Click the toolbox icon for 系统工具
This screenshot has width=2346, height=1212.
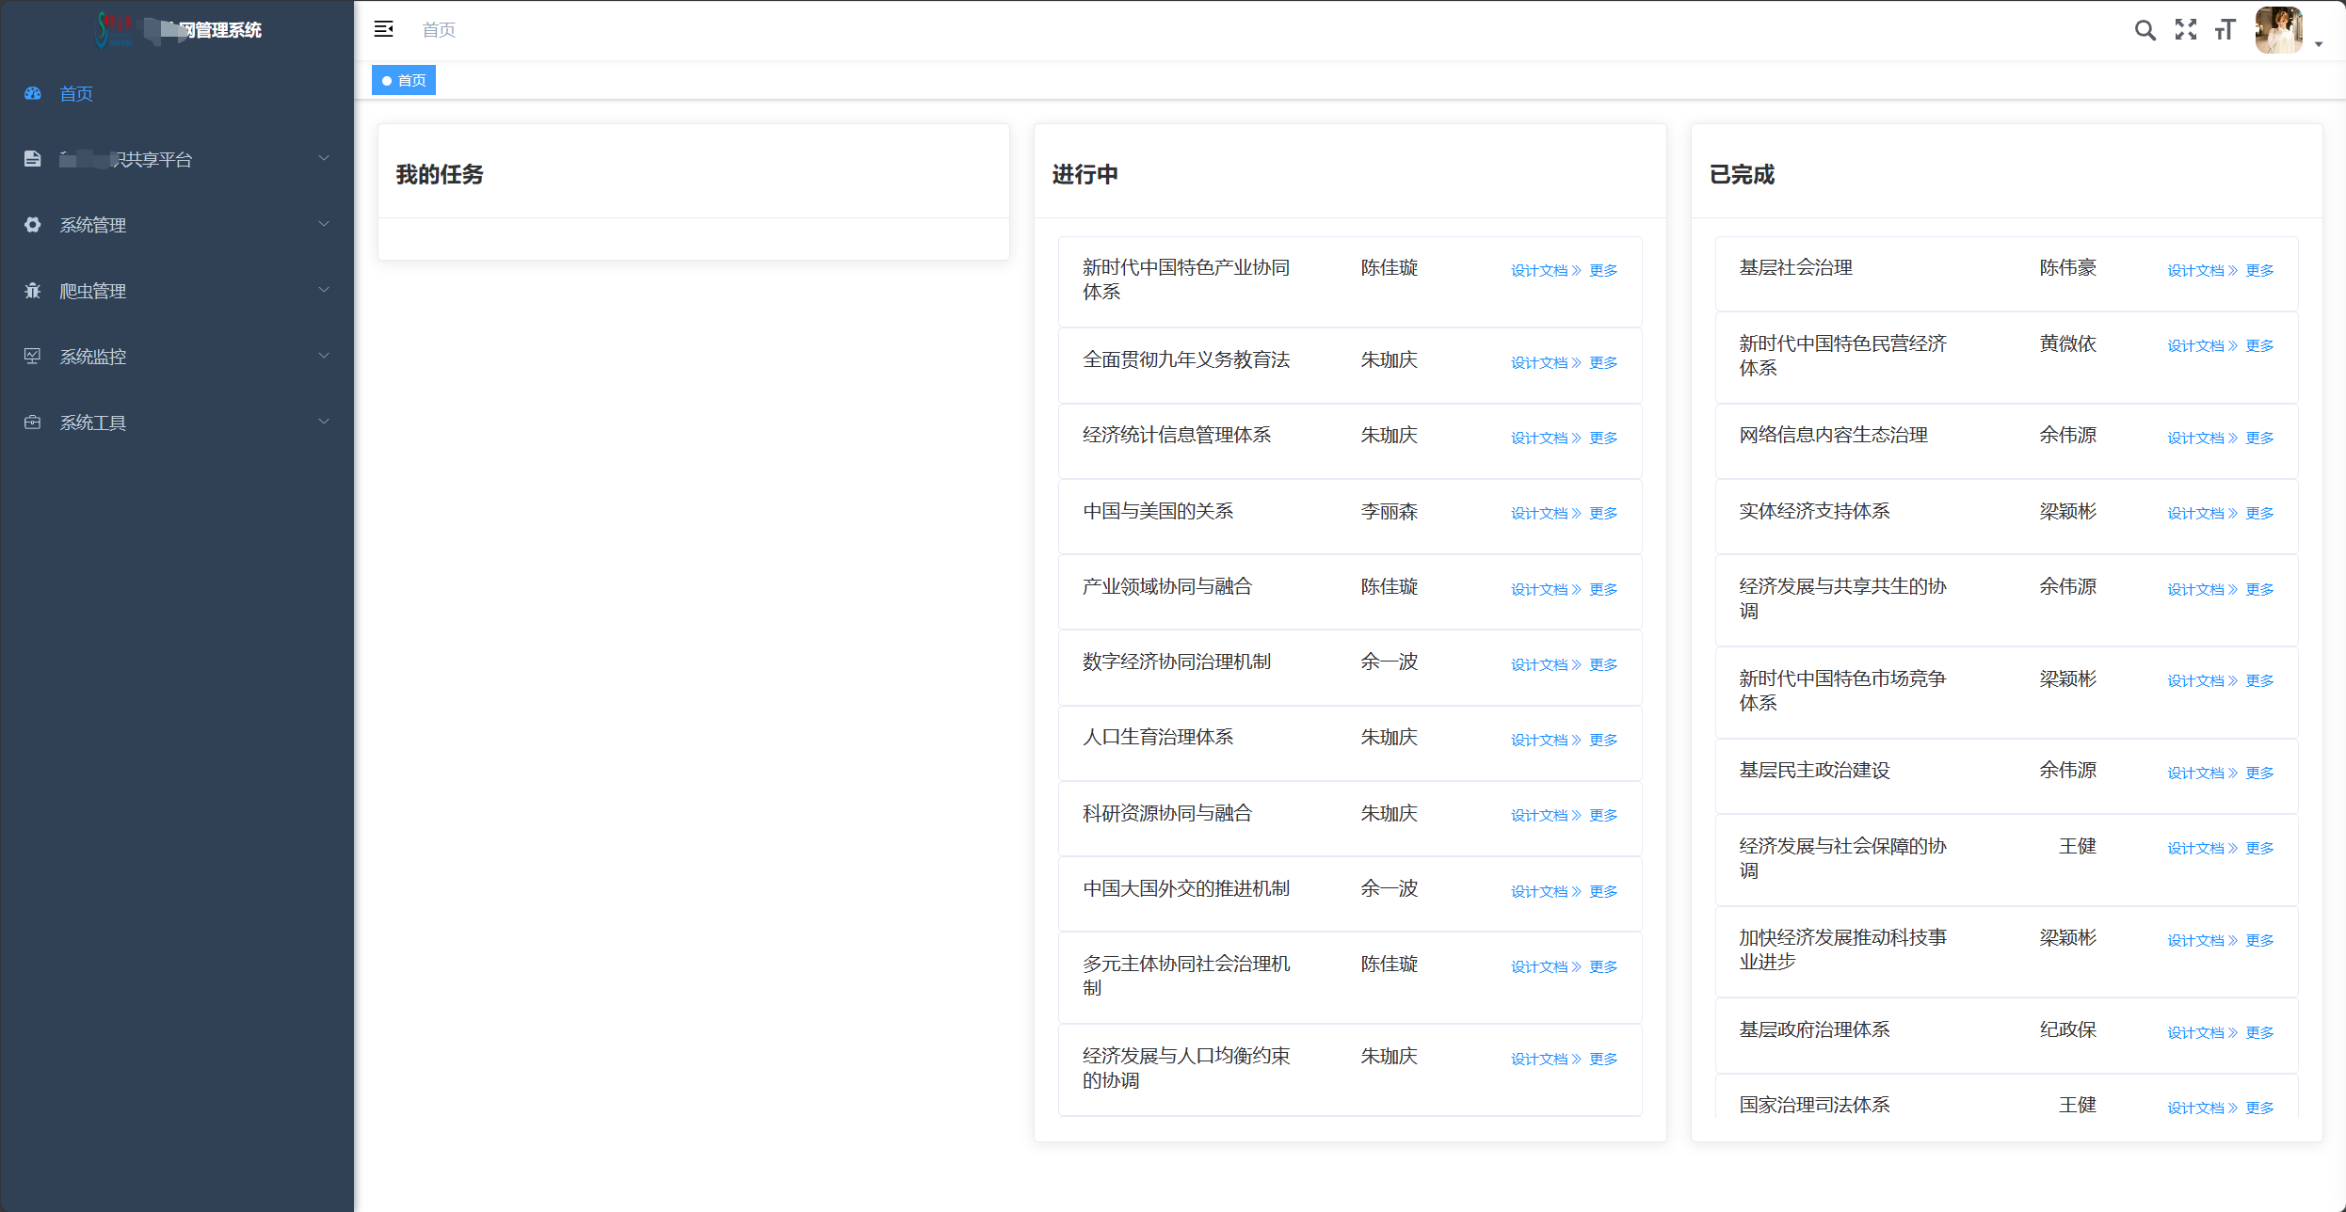coord(33,423)
